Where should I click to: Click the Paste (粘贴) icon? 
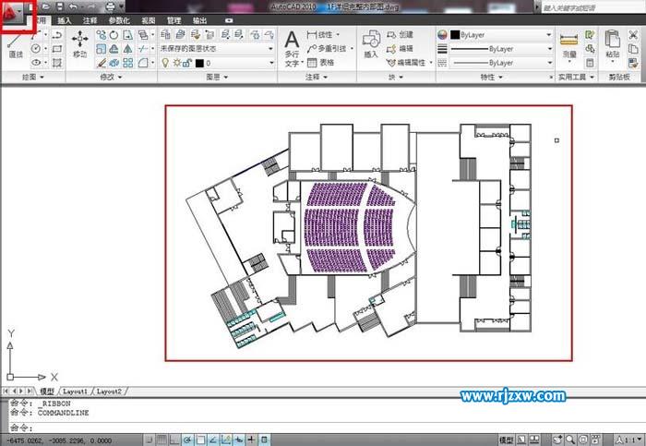[x=613, y=44]
